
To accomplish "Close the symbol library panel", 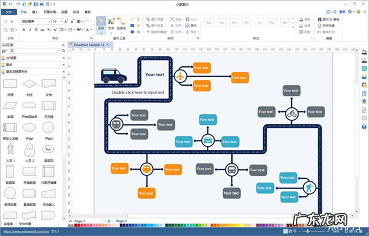I will (64, 44).
